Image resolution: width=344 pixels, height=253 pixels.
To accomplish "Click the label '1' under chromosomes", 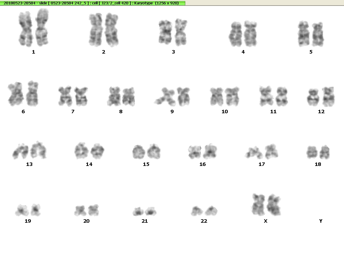I will click(x=33, y=52).
